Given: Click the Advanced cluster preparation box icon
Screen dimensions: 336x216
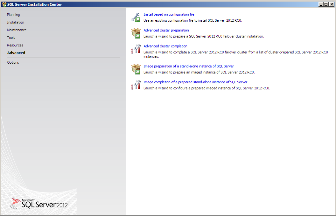Looking at the screenshot, I should click(x=136, y=32).
